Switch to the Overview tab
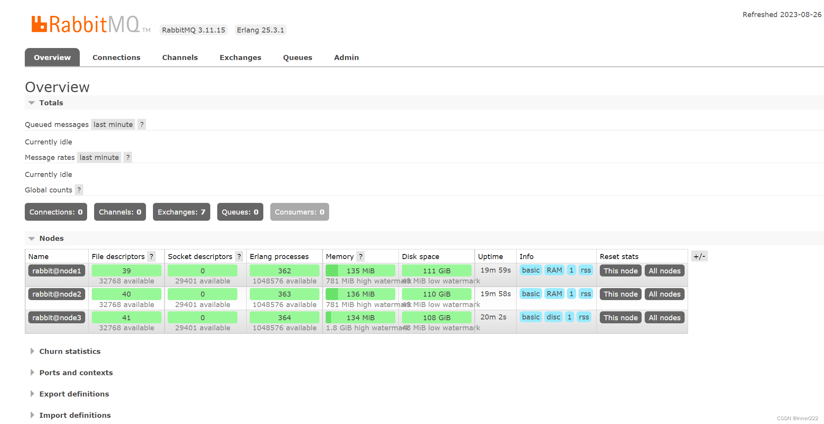Screen dimensions: 824x424 coord(52,57)
